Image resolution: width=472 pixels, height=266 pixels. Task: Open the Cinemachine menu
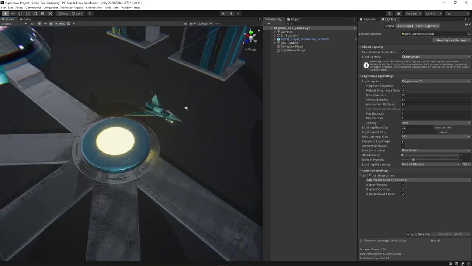coord(94,8)
